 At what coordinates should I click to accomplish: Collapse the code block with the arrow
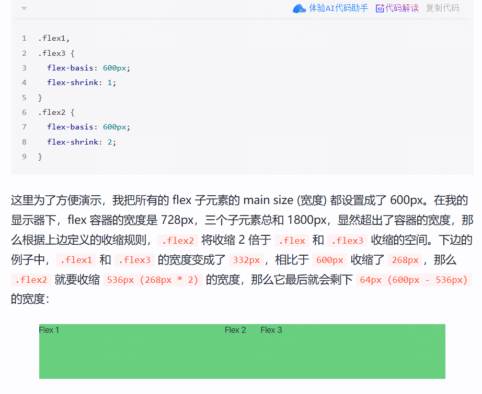point(24,8)
